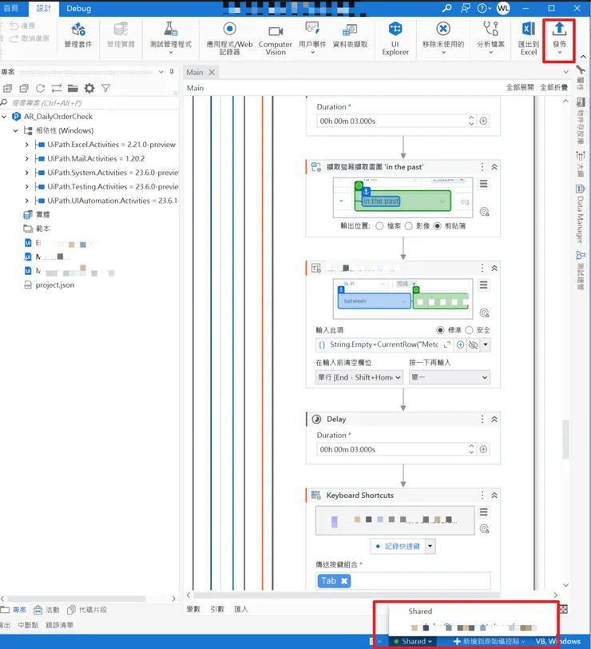Open the Shared folder selector in status bar
The height and width of the screenshot is (649, 591).
(x=413, y=641)
